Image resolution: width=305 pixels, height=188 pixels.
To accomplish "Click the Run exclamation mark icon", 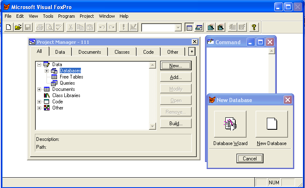I will [124, 27].
